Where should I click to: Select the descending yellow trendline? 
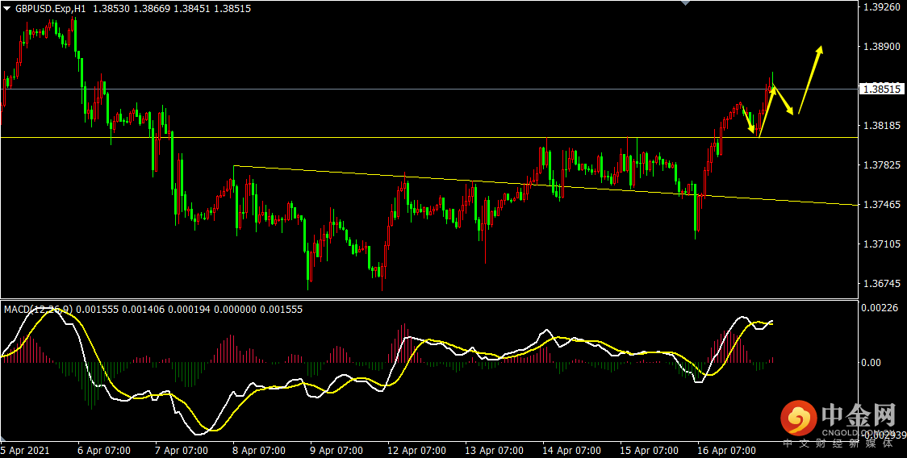tap(544, 185)
